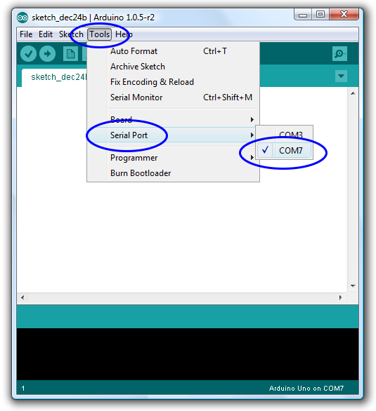Open the tab dropdown arrow
The image size is (376, 411).
click(x=341, y=76)
